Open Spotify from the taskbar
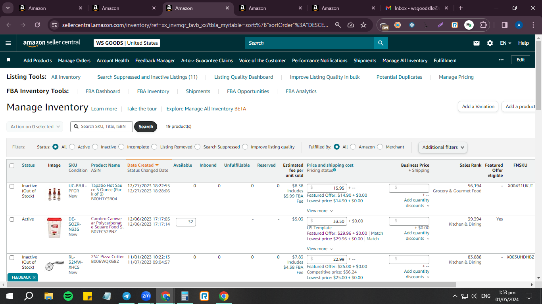Image resolution: width=542 pixels, height=304 pixels. pos(68,296)
